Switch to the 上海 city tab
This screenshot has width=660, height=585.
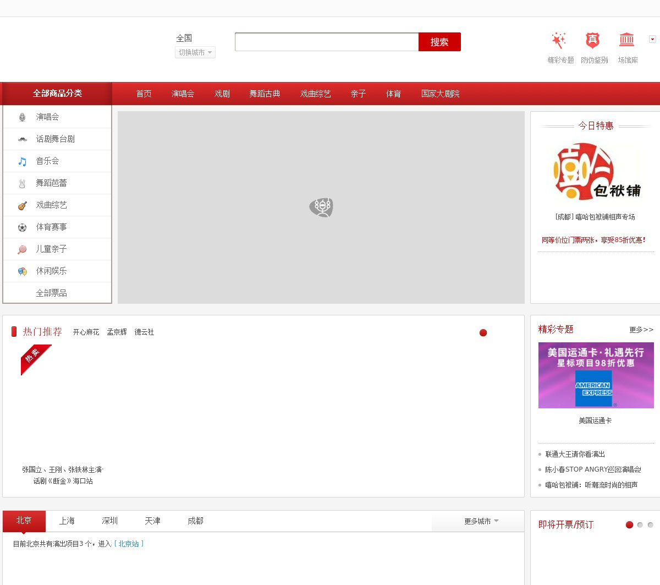click(67, 521)
